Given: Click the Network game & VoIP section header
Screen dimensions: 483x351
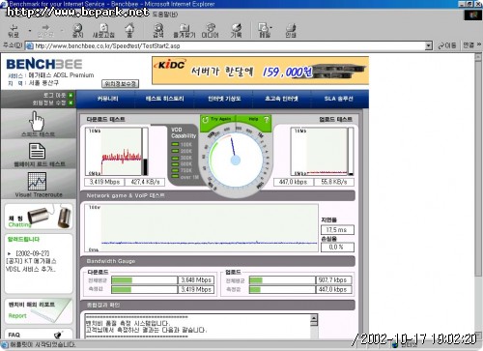Looking at the screenshot, I should pyautogui.click(x=217, y=195).
